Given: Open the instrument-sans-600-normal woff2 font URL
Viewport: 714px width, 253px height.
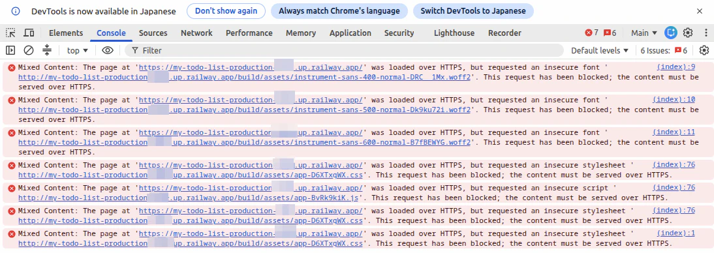Looking at the screenshot, I should coord(244,142).
